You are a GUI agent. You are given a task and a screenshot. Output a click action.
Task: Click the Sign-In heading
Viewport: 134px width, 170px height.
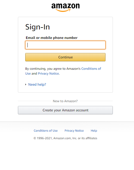[x=37, y=27]
